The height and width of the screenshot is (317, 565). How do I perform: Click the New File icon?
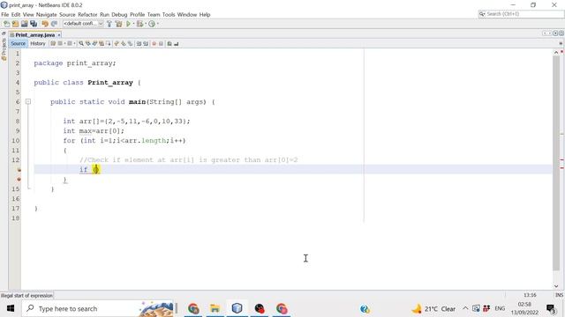pos(6,24)
